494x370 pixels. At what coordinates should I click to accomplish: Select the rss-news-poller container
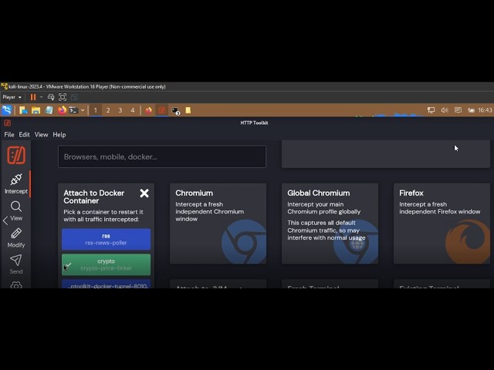107,239
